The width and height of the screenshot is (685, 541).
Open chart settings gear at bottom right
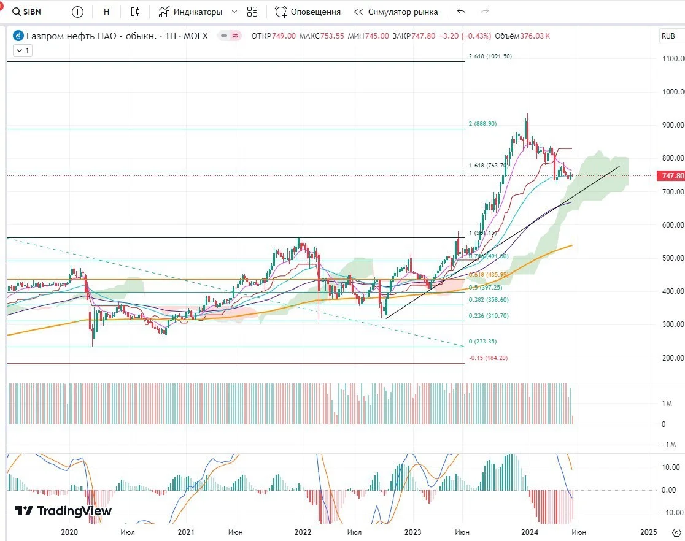(x=676, y=532)
